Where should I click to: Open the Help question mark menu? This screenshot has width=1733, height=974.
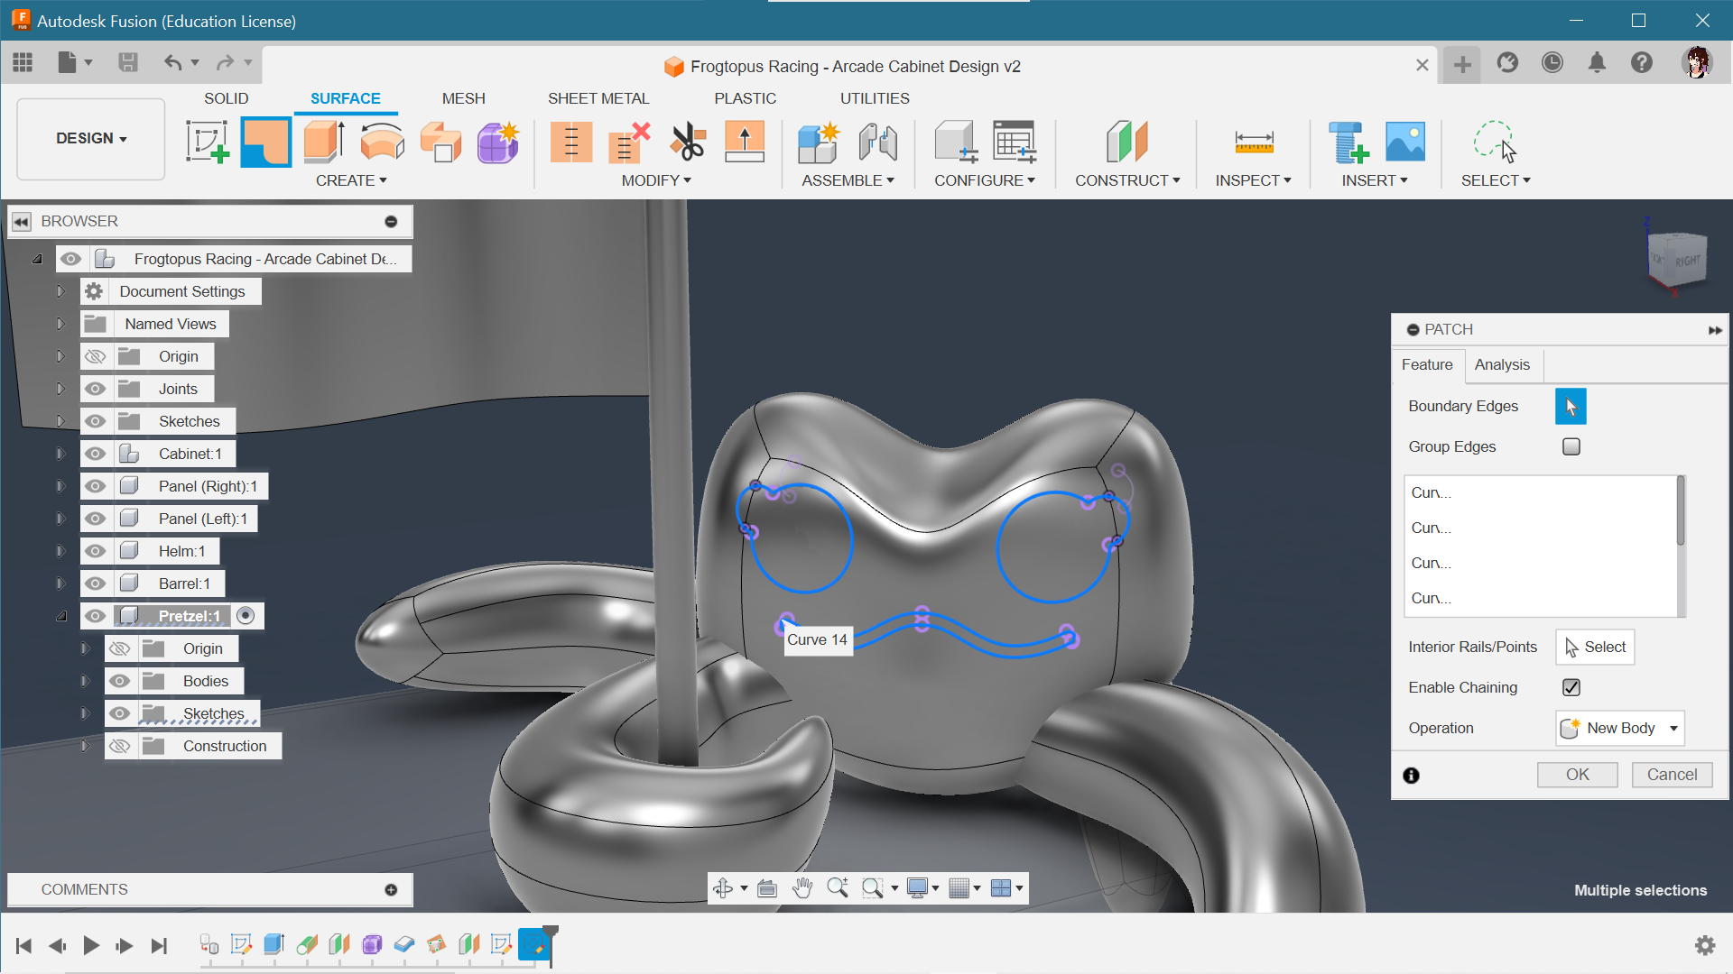pyautogui.click(x=1642, y=62)
